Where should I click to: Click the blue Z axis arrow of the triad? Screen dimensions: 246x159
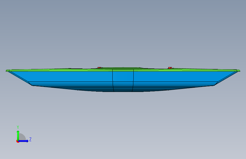tap(24, 141)
